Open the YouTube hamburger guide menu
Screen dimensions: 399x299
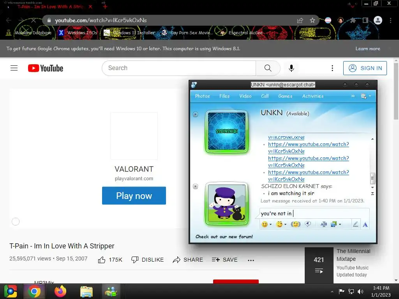pos(14,68)
